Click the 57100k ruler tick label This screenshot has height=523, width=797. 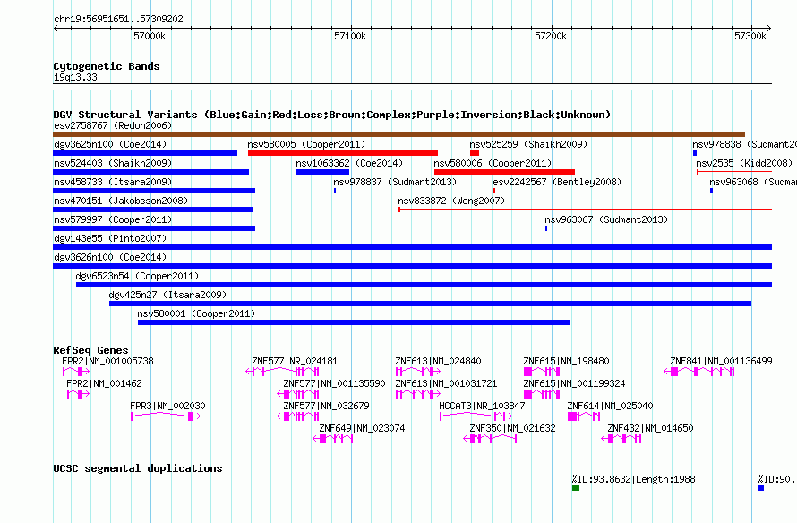tap(350, 36)
